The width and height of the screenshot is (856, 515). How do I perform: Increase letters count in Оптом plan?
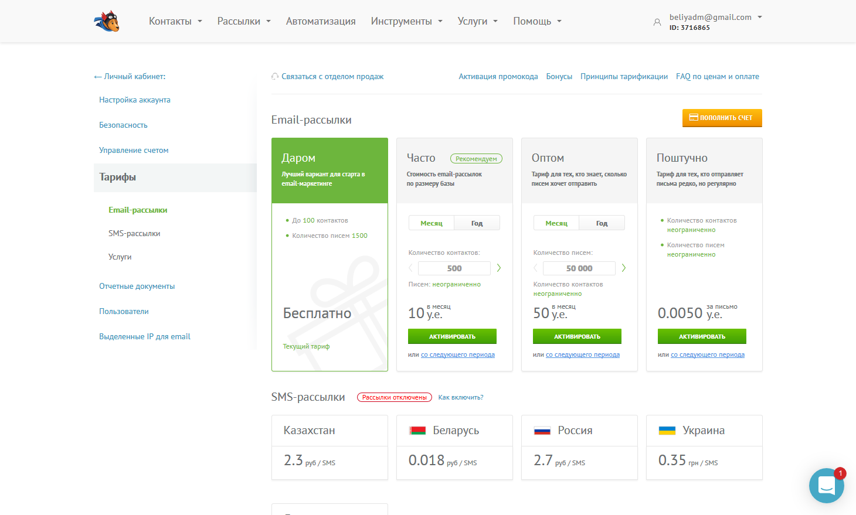[624, 268]
